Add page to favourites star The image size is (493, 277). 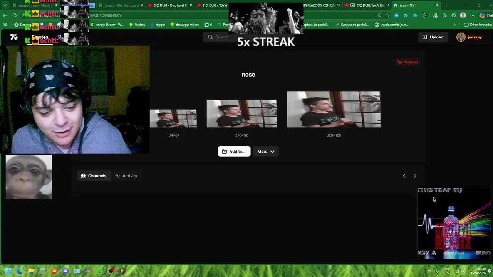pyautogui.click(x=387, y=15)
